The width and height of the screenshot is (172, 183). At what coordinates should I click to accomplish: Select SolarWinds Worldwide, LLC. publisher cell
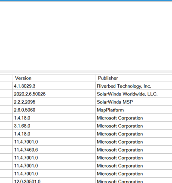(x=134, y=94)
